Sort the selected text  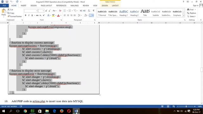[x=89, y=11]
